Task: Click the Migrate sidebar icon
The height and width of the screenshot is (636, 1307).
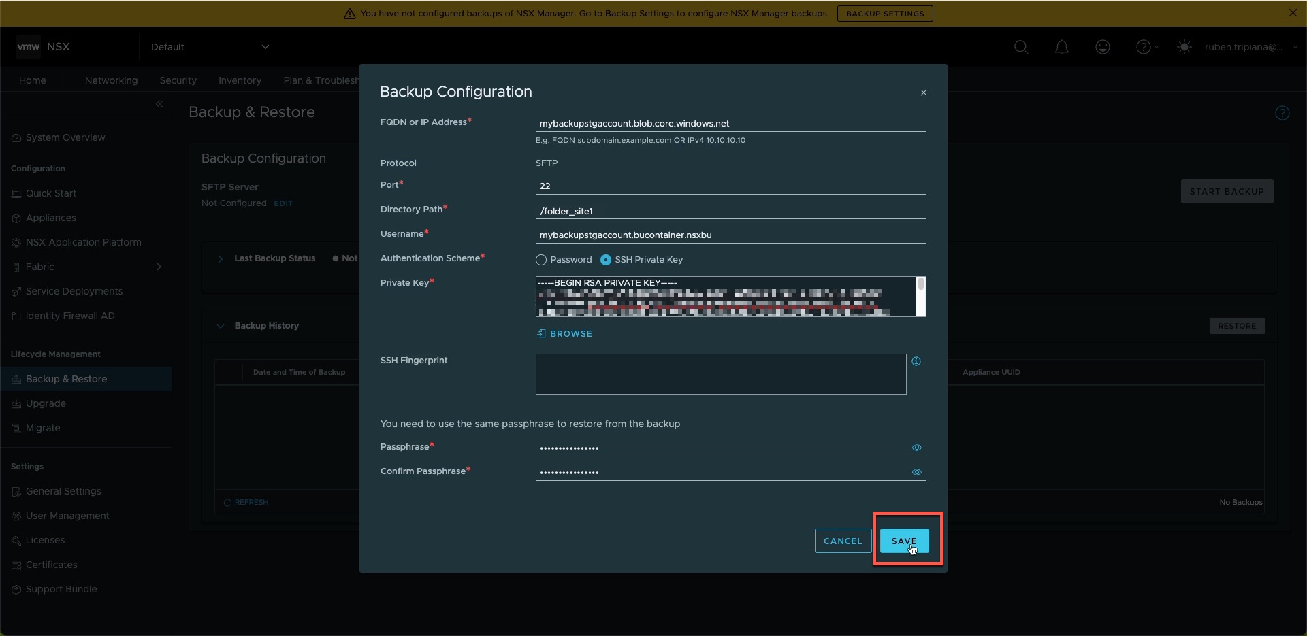Action: pyautogui.click(x=16, y=429)
